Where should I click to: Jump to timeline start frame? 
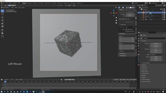65,80
